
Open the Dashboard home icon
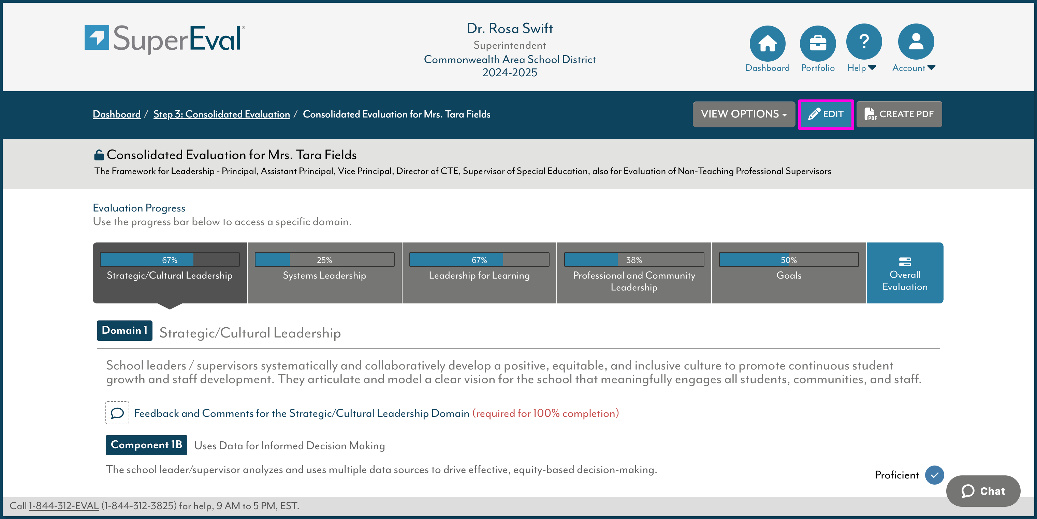(x=767, y=43)
